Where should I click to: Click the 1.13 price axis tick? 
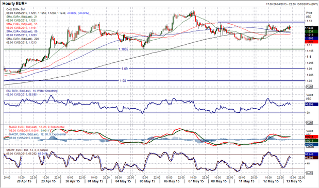click(309, 21)
